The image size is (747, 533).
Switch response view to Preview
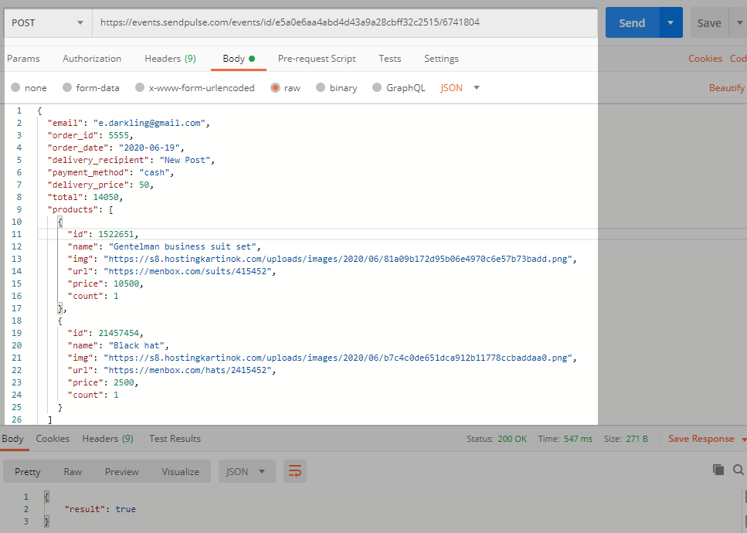[x=121, y=471]
